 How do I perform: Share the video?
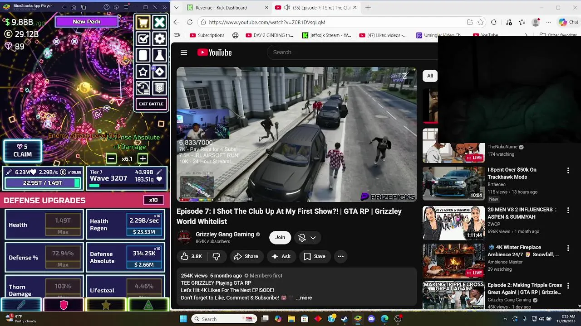[x=246, y=256]
